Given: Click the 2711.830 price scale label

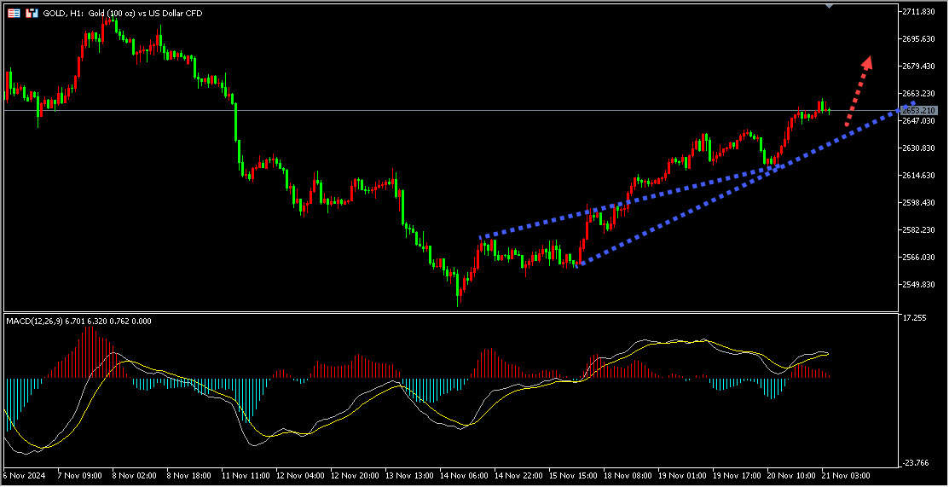Looking at the screenshot, I should pyautogui.click(x=923, y=12).
